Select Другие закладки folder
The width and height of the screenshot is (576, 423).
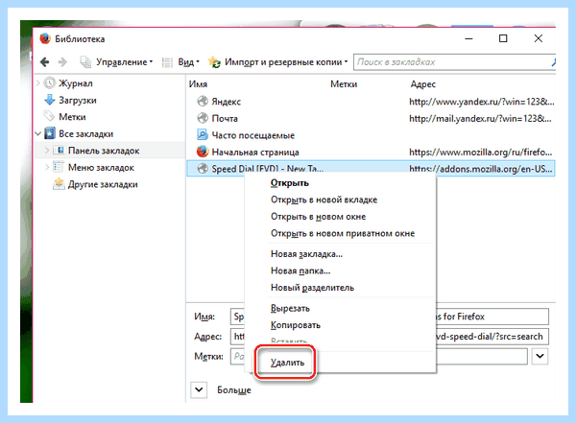(x=103, y=184)
